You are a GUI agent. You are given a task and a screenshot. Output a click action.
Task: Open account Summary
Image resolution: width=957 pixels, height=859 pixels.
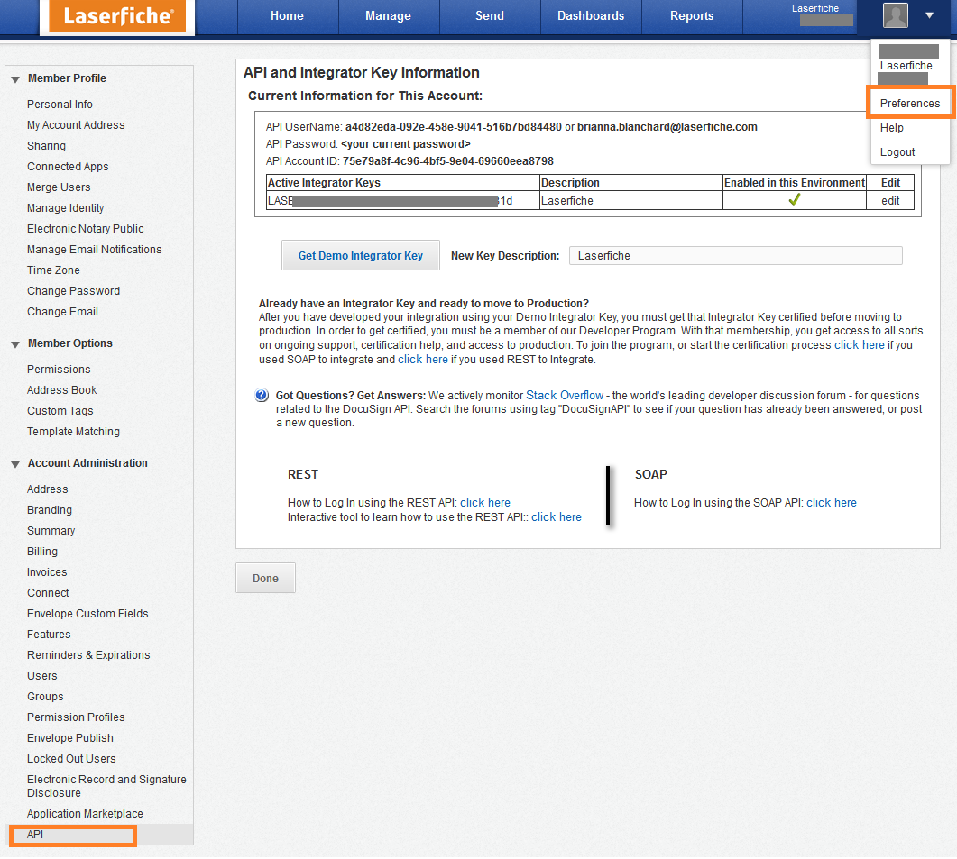click(x=51, y=531)
